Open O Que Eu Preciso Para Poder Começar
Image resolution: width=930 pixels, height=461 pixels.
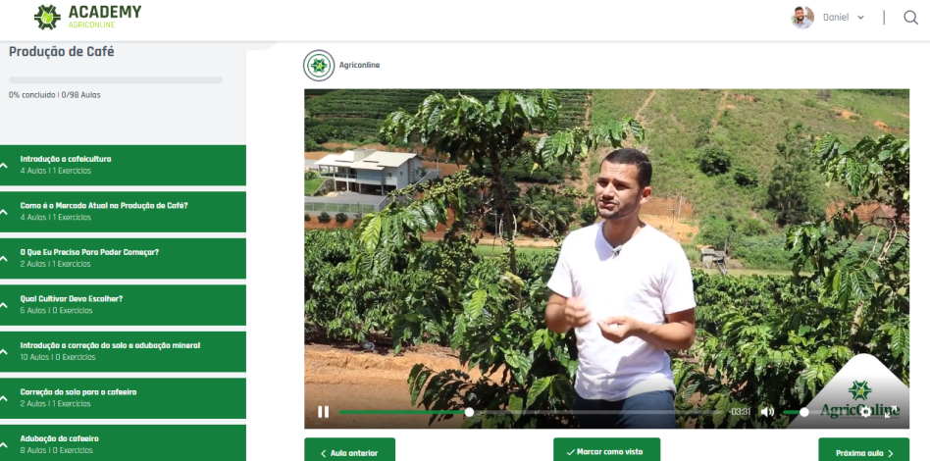pyautogui.click(x=123, y=258)
